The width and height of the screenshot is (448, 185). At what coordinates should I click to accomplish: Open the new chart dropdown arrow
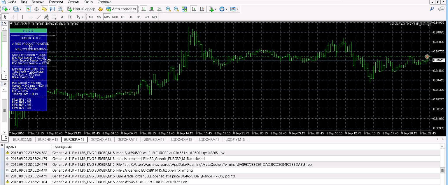click(x=10, y=9)
